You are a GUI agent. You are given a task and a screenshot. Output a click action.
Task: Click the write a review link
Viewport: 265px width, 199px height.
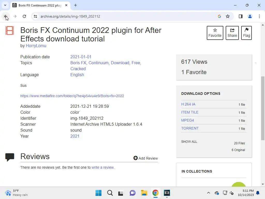click(102, 167)
